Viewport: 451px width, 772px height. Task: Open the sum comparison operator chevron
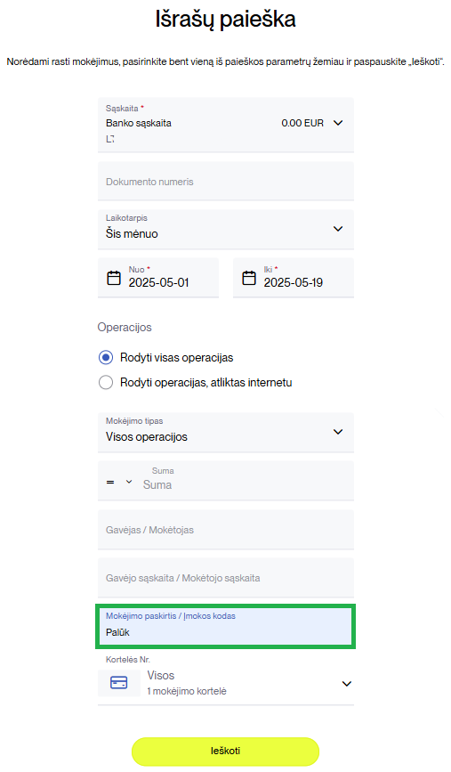129,482
